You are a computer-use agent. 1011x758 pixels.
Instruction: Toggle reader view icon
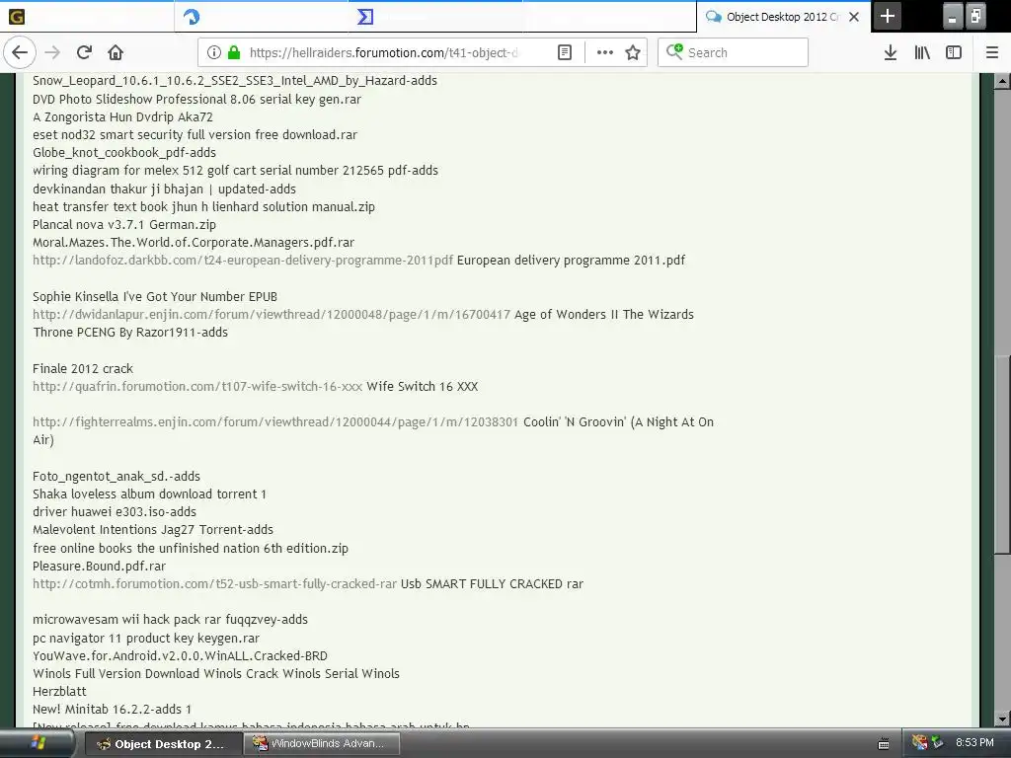pyautogui.click(x=564, y=53)
